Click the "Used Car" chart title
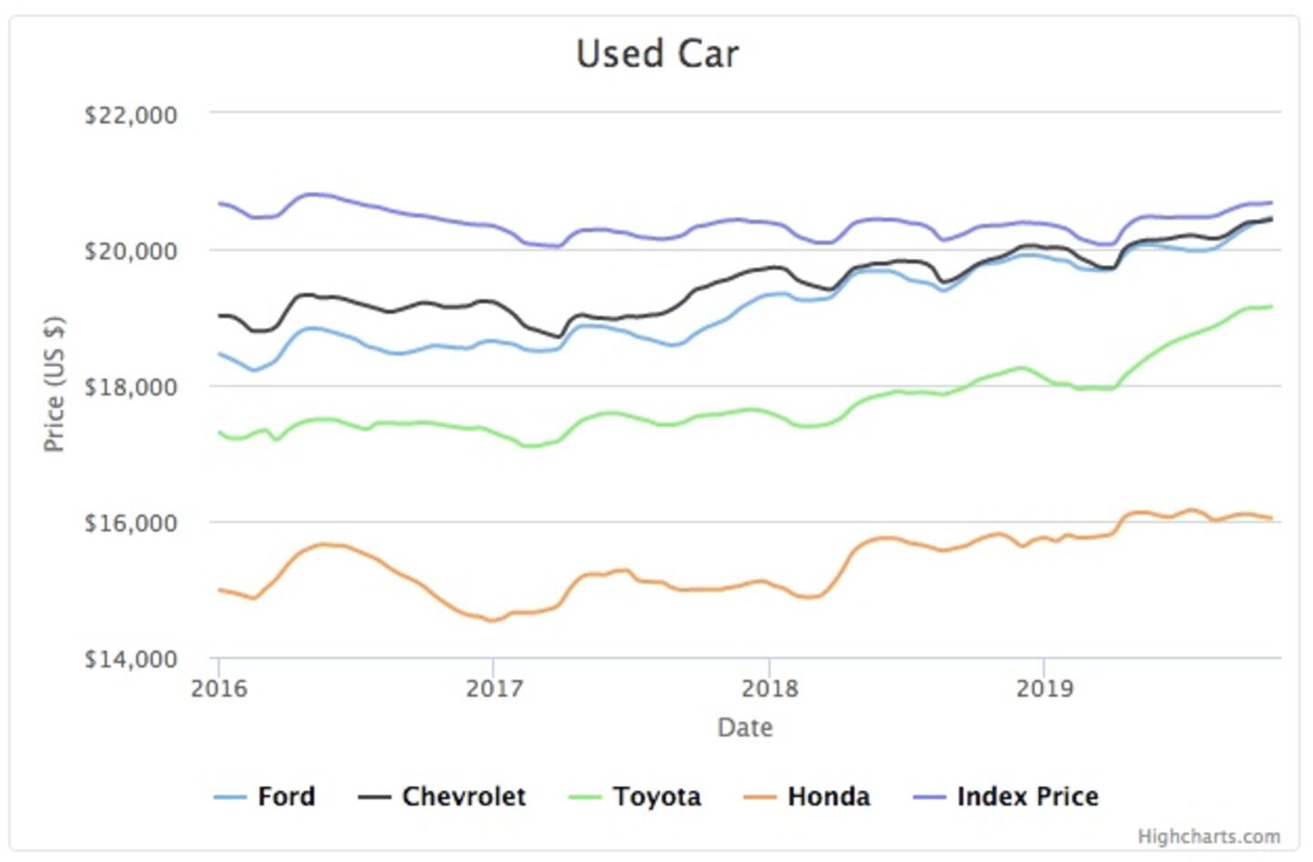 tap(657, 54)
